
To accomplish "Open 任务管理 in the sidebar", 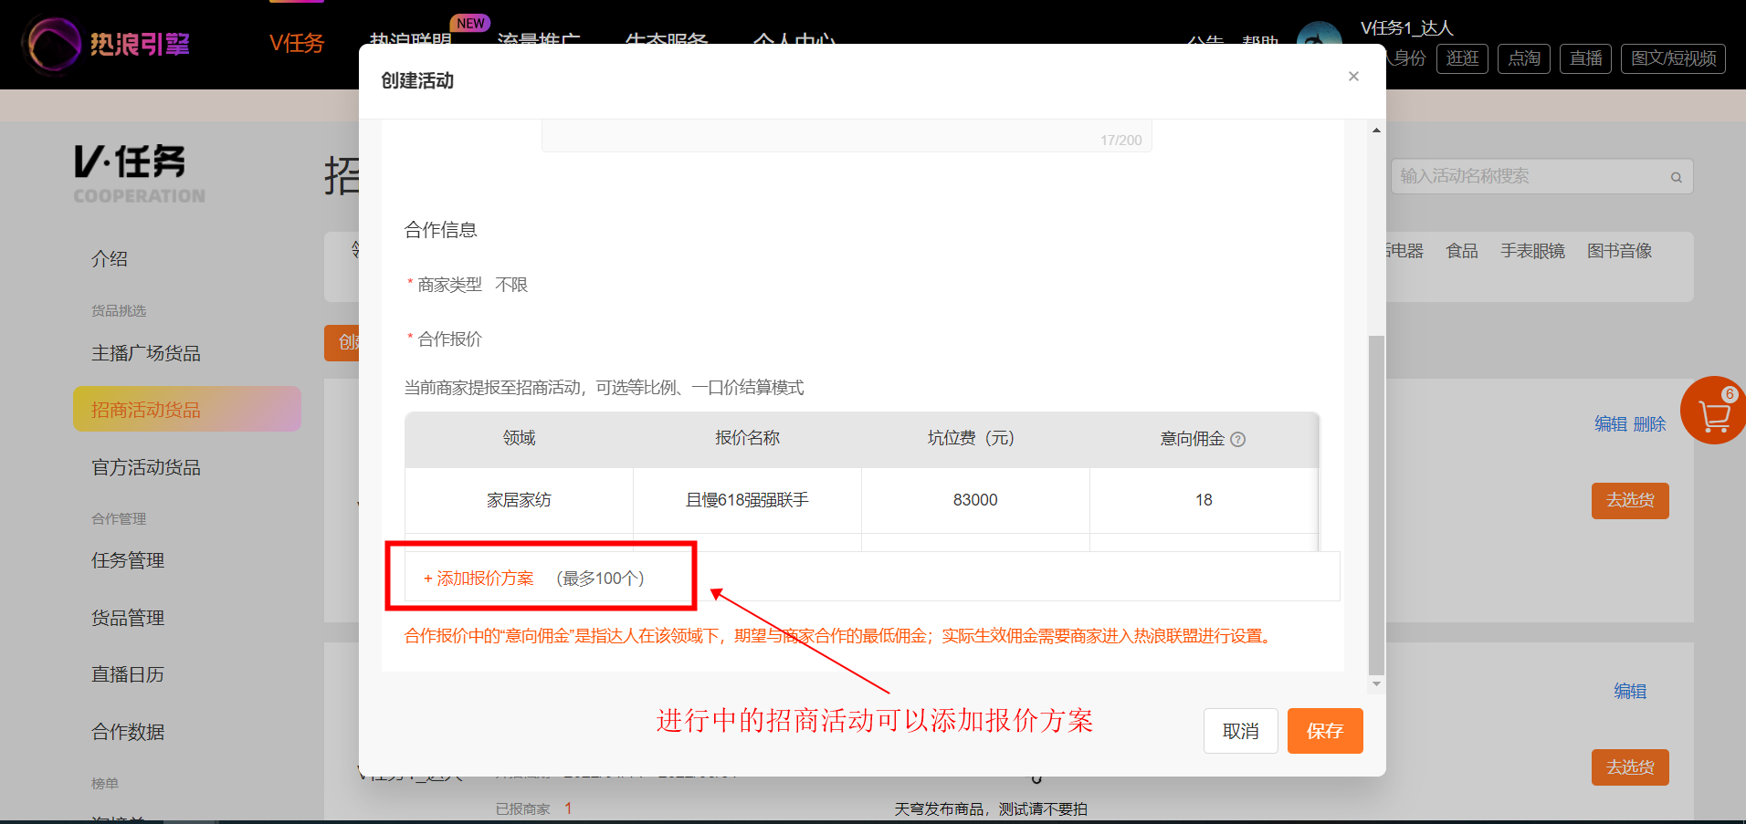I will click(128, 560).
